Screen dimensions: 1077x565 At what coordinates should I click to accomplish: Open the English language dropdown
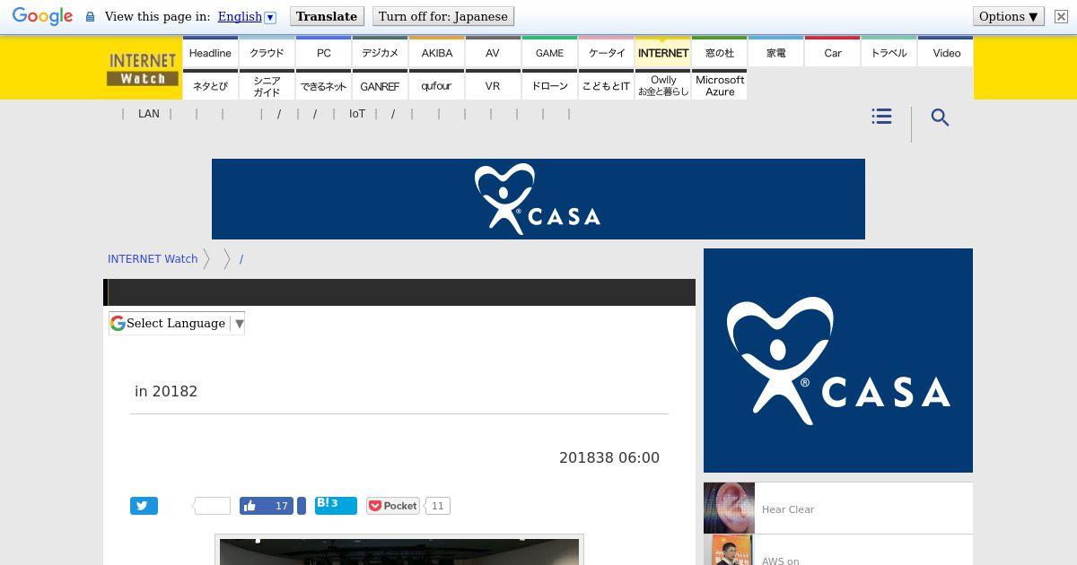tap(247, 16)
